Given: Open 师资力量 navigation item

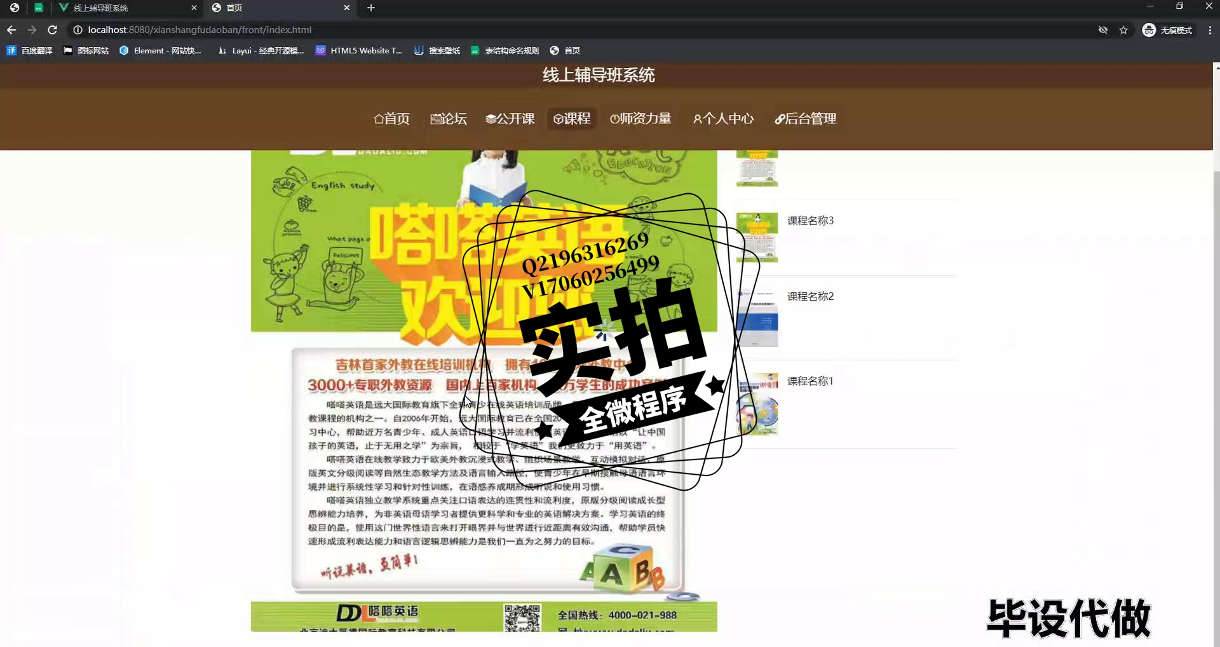Looking at the screenshot, I should pos(640,119).
